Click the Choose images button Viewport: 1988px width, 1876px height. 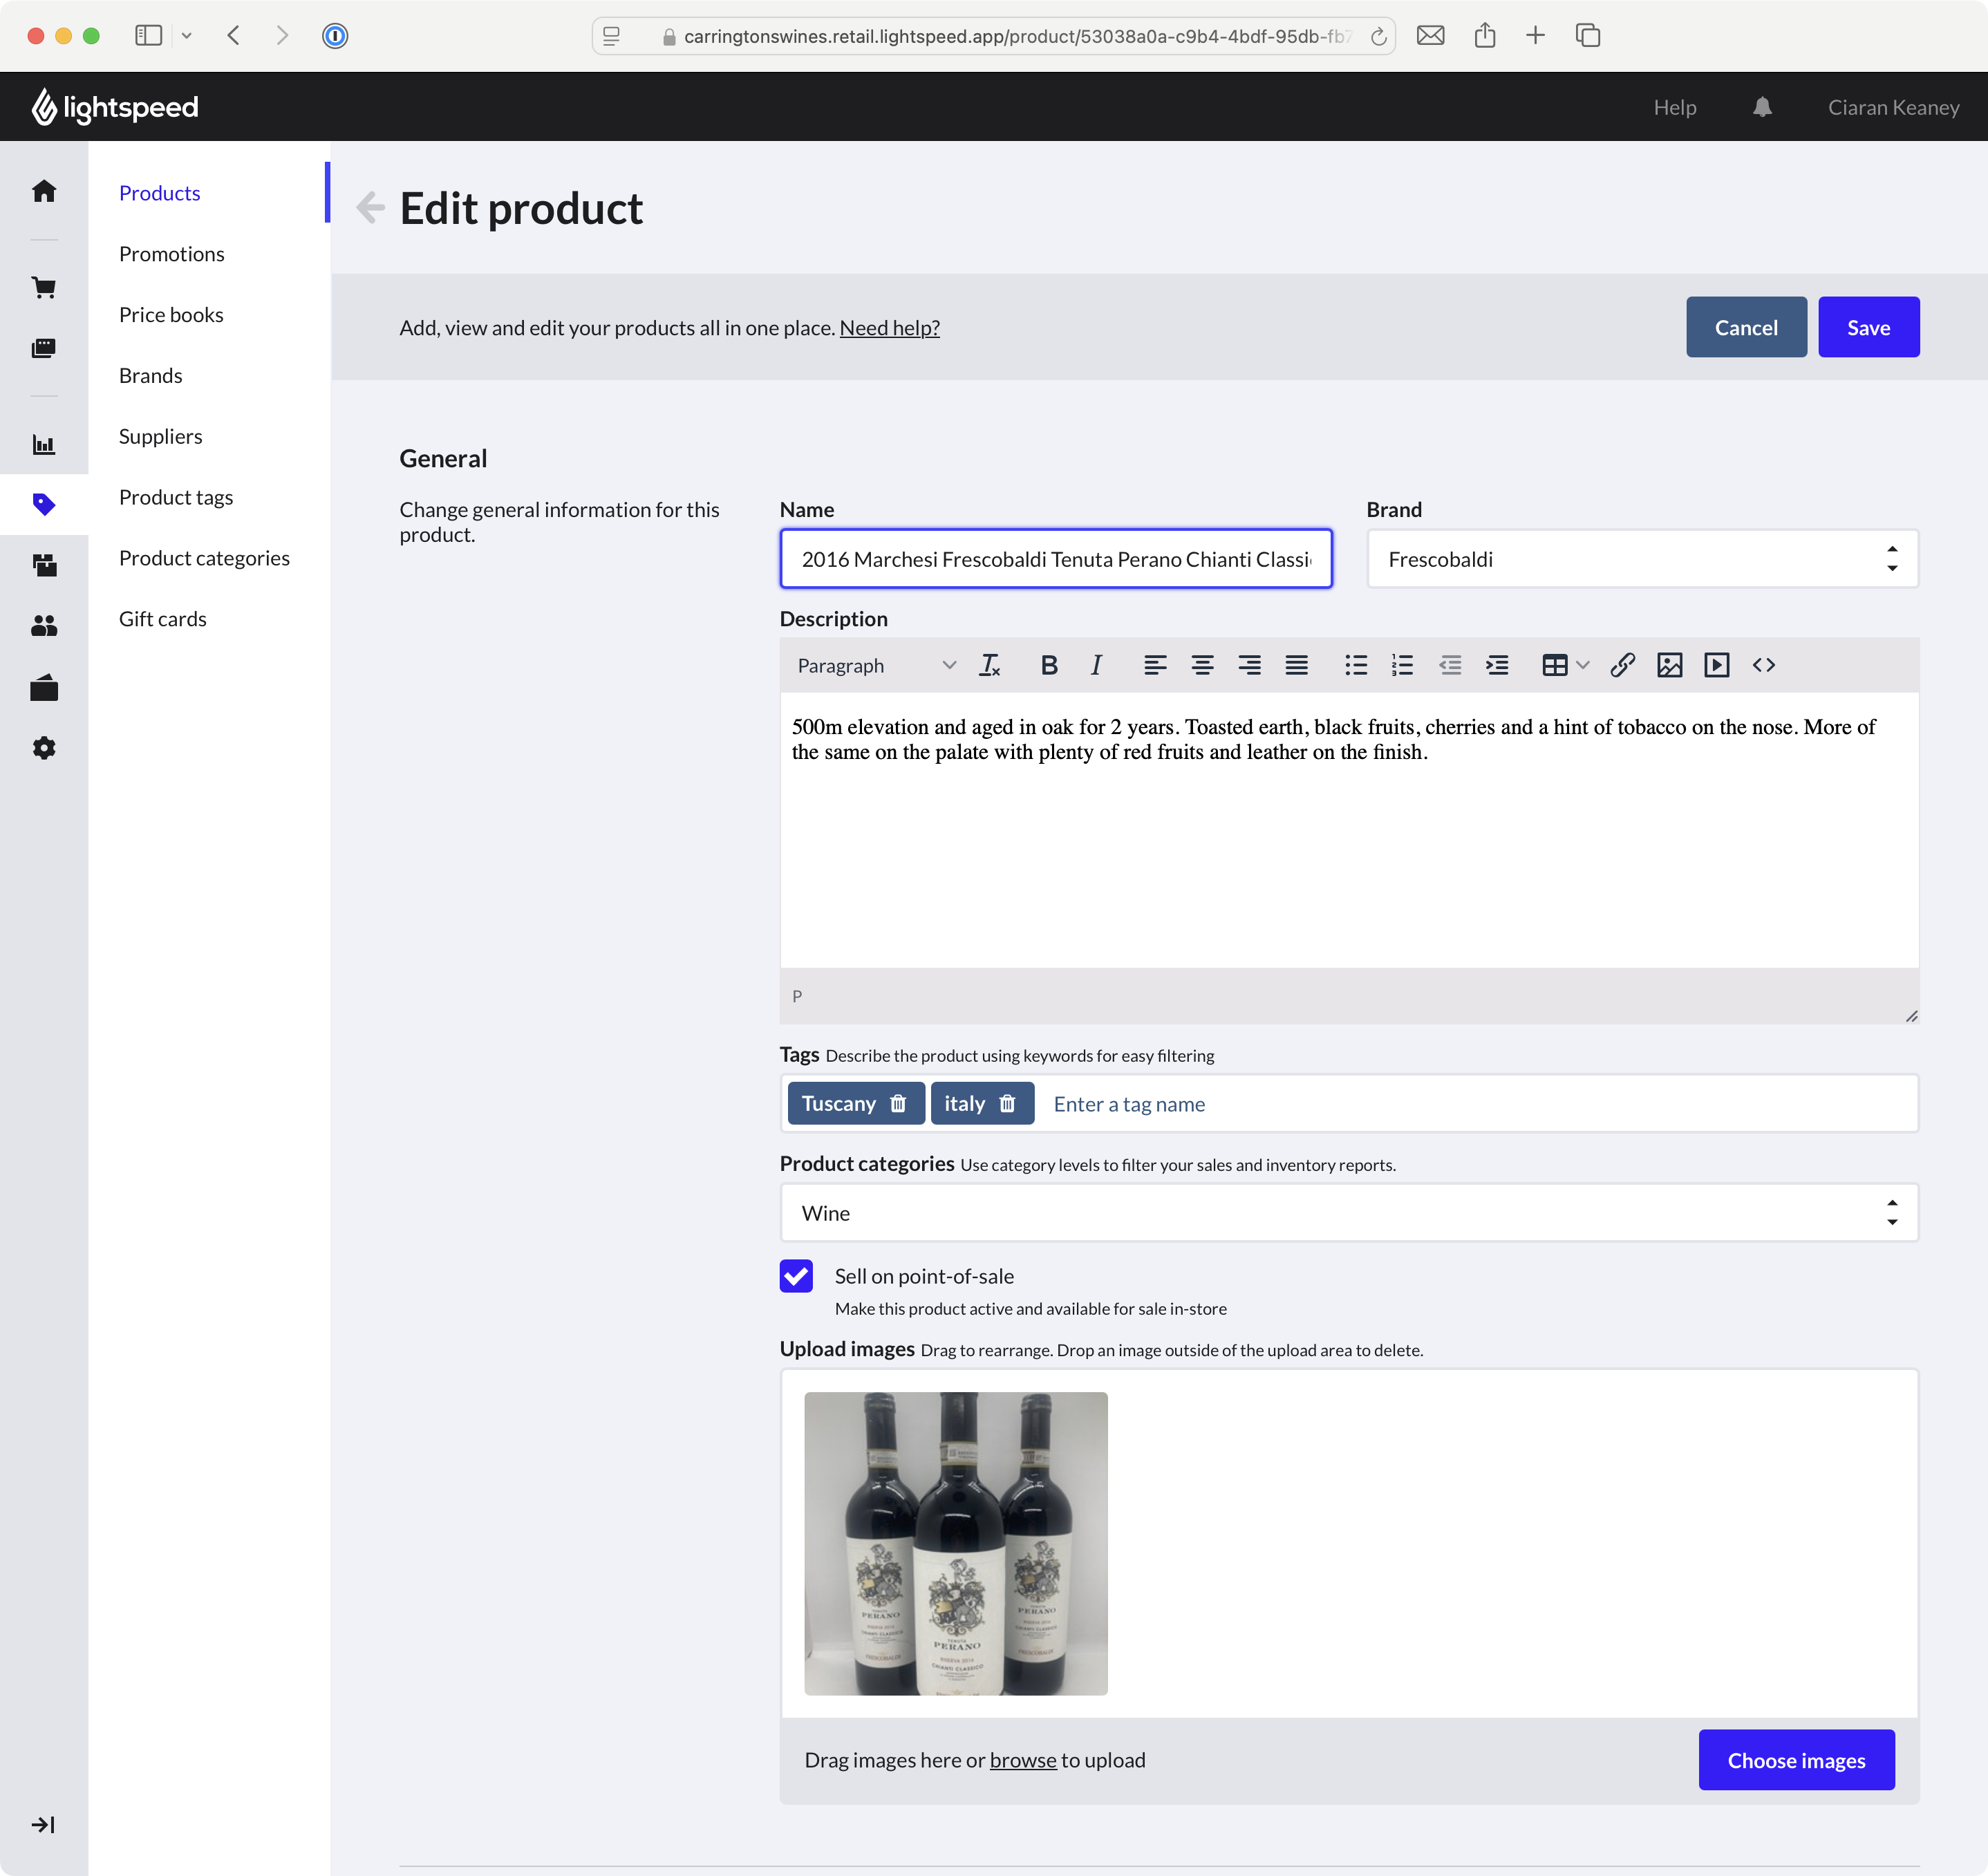click(1796, 1760)
